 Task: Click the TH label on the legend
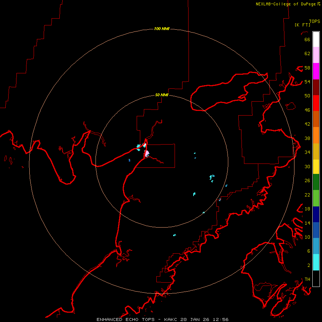pos(307,279)
